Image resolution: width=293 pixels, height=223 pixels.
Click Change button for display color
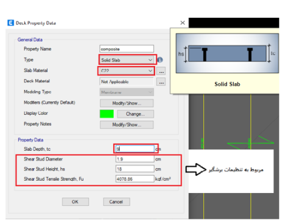click(136, 114)
